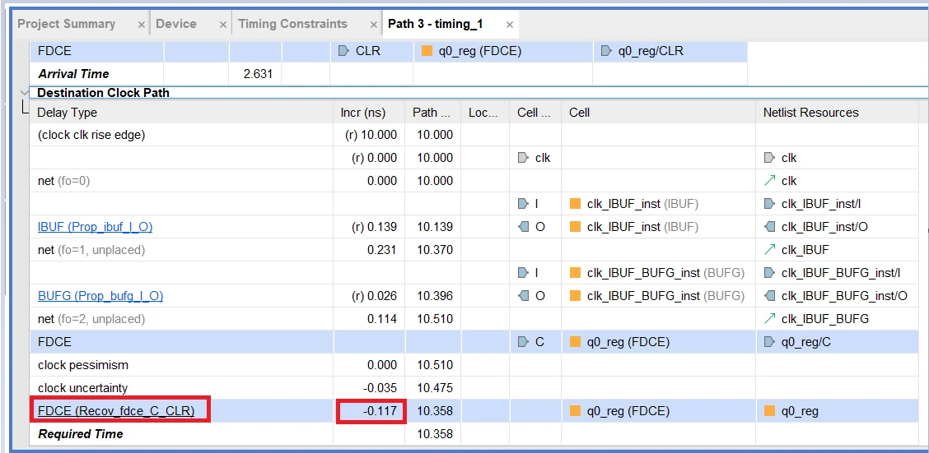Click the output pin icon for clk_IBUF_inst O
Viewport: 929px width, 453px height.
pyautogui.click(x=522, y=227)
